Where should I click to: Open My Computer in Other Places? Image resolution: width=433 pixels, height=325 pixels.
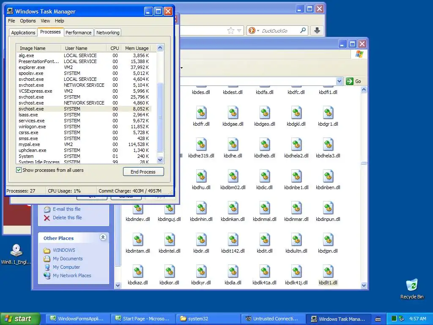click(x=66, y=267)
